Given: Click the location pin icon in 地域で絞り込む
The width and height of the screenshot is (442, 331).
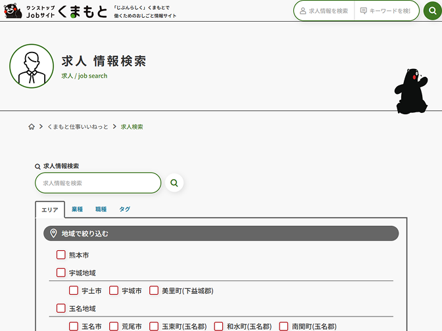Looking at the screenshot, I should pyautogui.click(x=53, y=233).
